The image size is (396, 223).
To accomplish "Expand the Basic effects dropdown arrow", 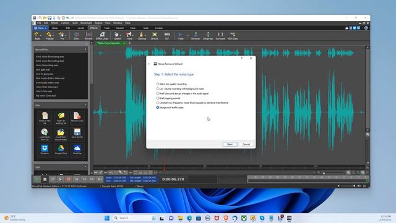I will click(x=41, y=36).
